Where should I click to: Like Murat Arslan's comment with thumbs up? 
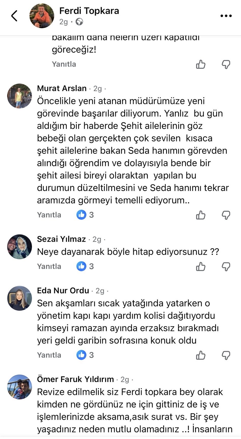click(201, 215)
